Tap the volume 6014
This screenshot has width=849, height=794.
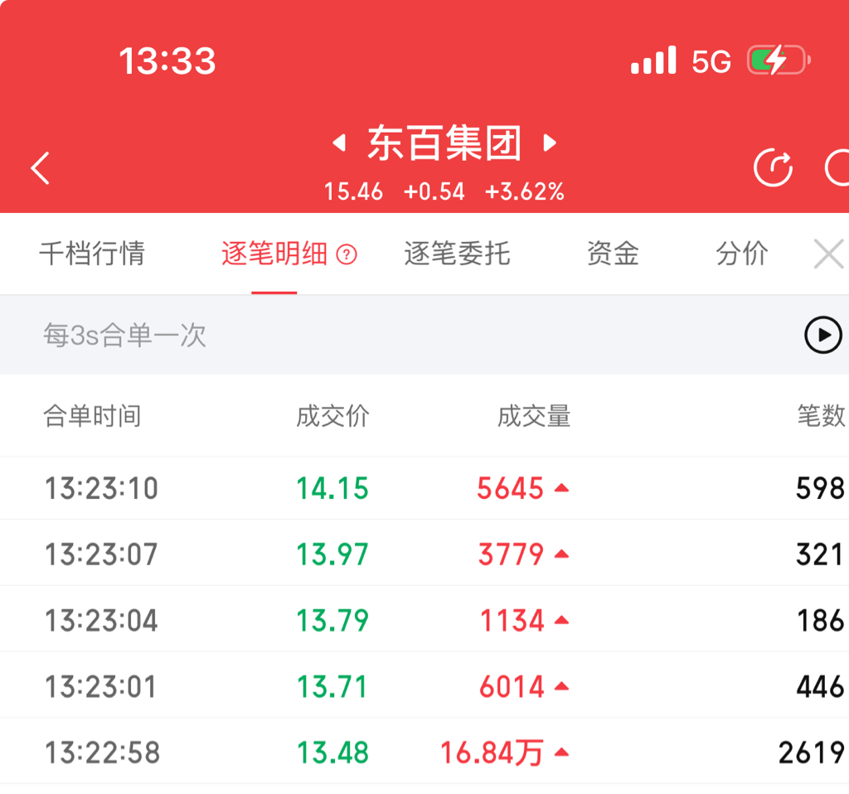(512, 686)
